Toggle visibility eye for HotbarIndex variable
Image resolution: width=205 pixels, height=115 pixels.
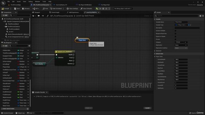coord(28,50)
